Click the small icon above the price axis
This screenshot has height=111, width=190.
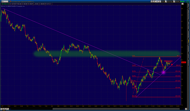[x=183, y=4]
